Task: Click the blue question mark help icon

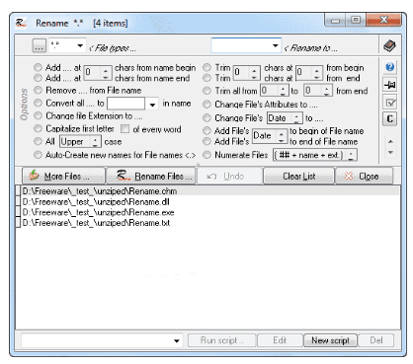Action: click(x=390, y=67)
